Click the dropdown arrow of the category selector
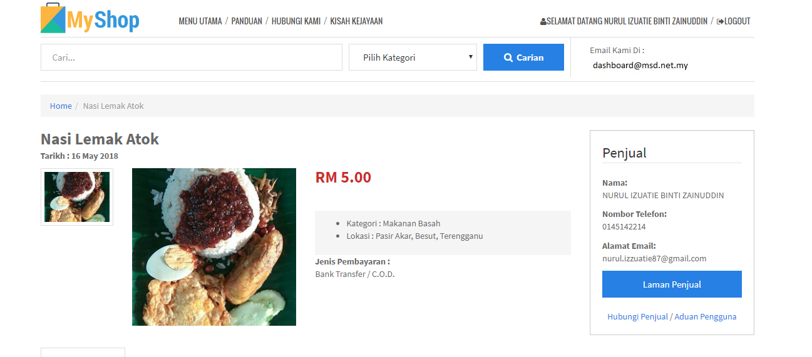Screen dimensions: 812x357 coord(470,57)
